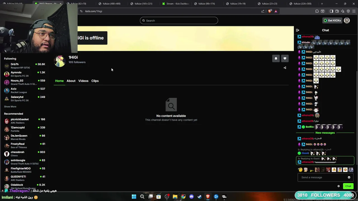358x201 pixels.
Task: Open the emoji picker in the message box
Action: tap(349, 177)
